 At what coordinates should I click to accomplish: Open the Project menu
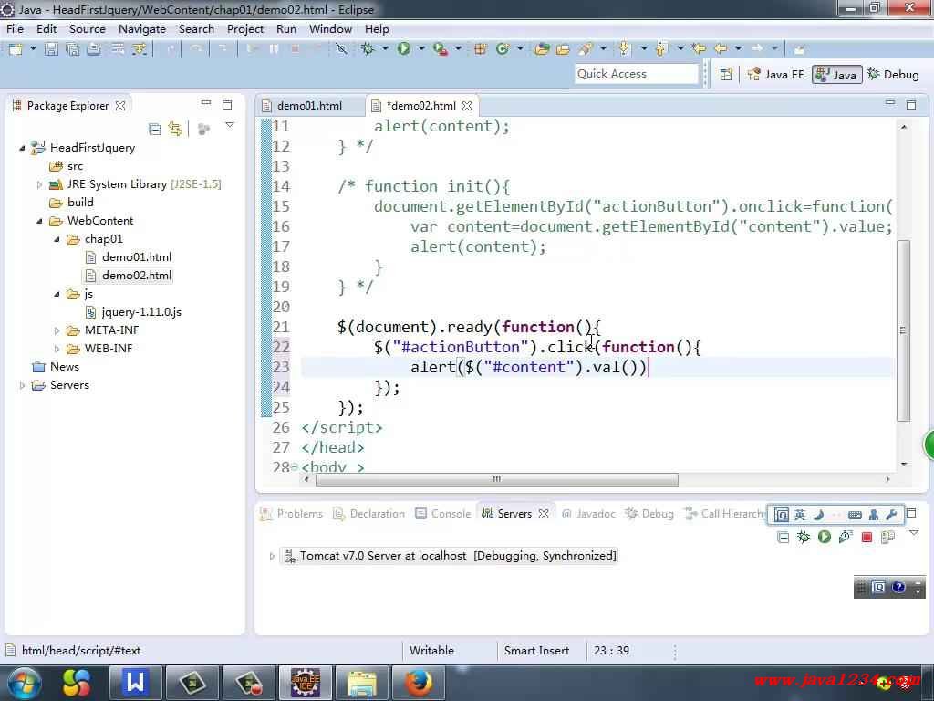244,28
